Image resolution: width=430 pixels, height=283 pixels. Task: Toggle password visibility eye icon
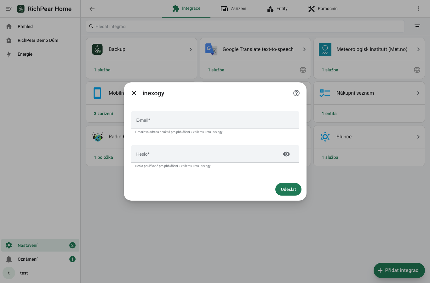(286, 154)
